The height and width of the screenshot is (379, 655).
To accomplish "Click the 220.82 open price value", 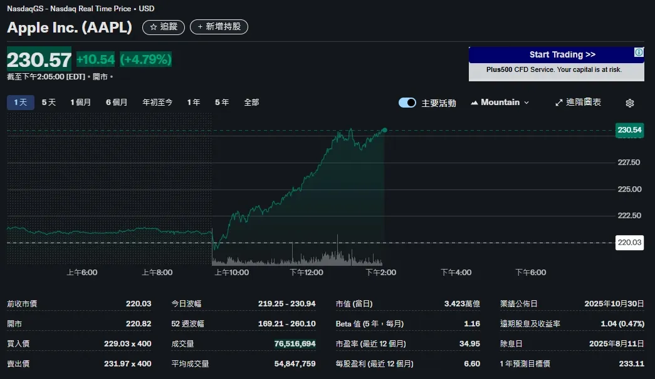I will pyautogui.click(x=139, y=324).
